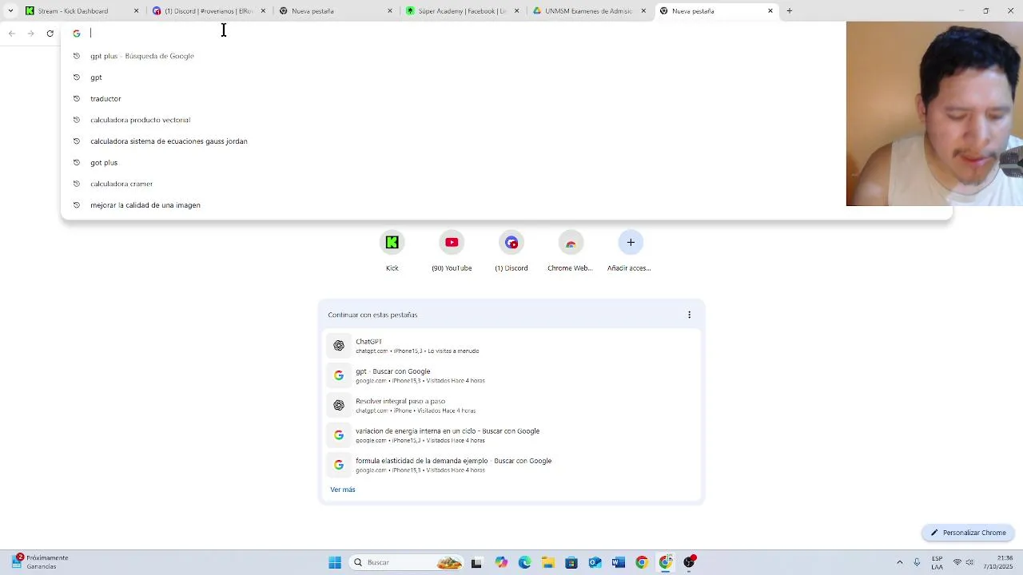
Task: Open the Próximamente Ganancias widget
Action: pos(42,562)
